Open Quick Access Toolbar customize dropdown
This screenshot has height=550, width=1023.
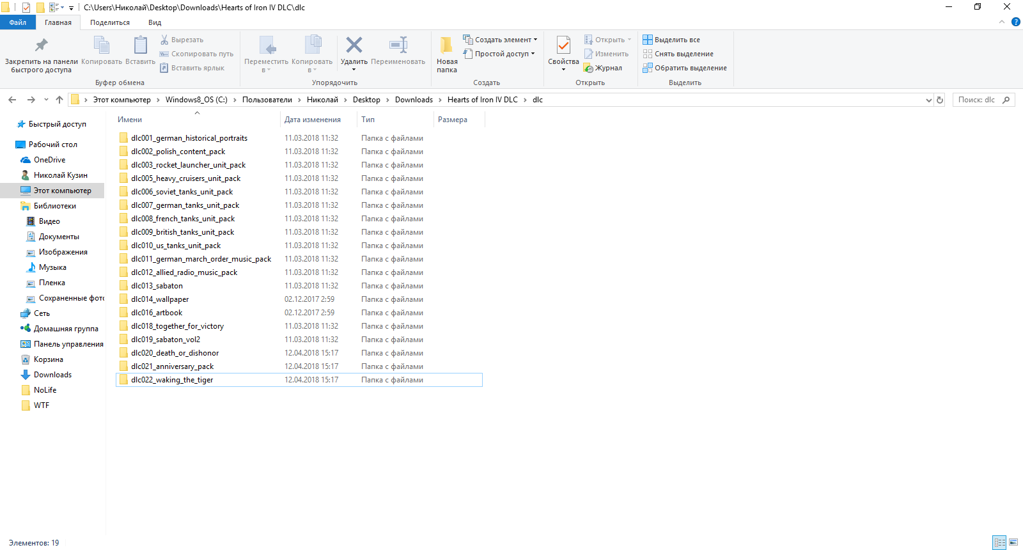(x=71, y=8)
